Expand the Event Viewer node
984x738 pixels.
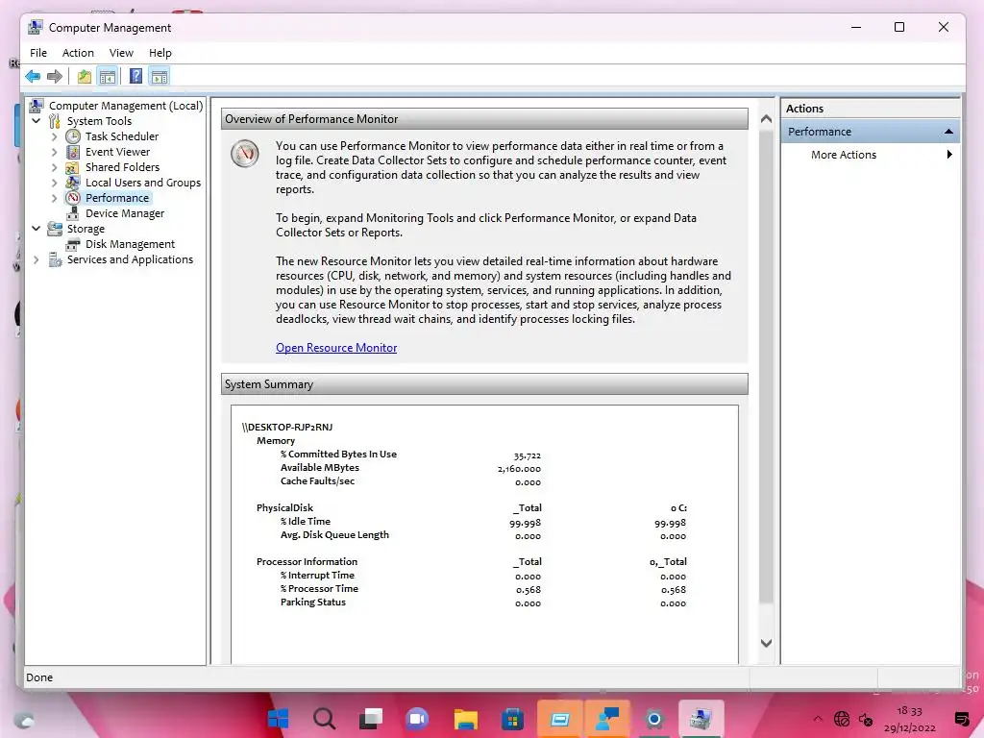click(55, 152)
